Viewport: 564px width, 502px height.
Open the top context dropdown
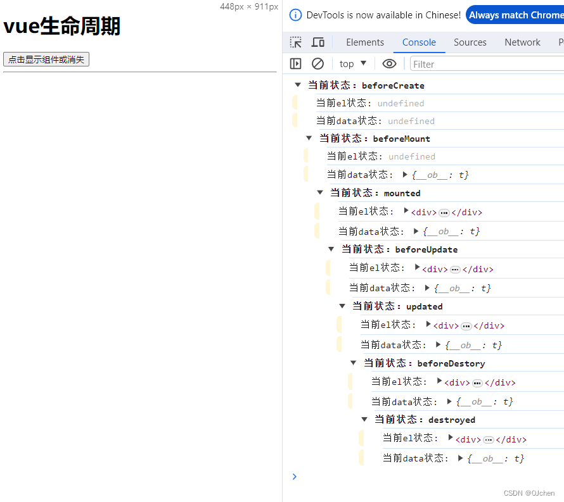[353, 64]
